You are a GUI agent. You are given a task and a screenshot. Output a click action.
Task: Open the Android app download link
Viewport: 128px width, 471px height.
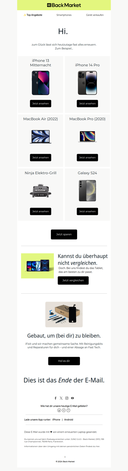[x=68, y=420]
